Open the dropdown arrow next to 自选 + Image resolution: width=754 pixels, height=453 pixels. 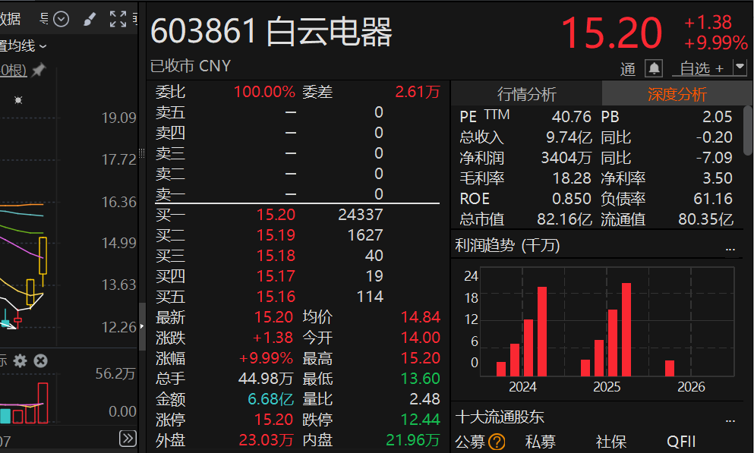pos(740,68)
